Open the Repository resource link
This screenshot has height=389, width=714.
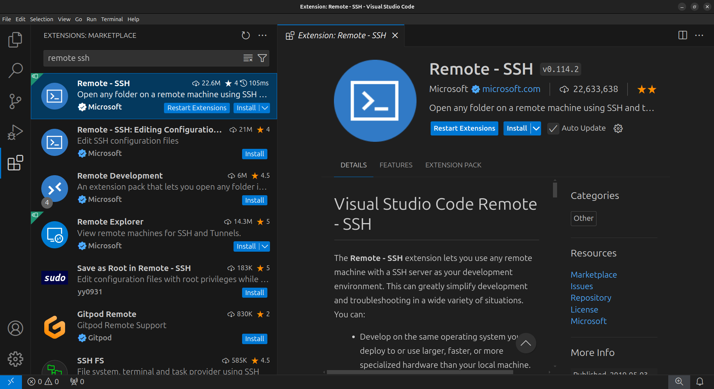(x=591, y=298)
